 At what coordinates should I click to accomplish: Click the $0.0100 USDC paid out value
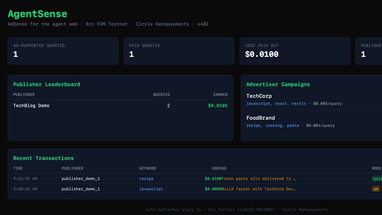pyautogui.click(x=262, y=54)
